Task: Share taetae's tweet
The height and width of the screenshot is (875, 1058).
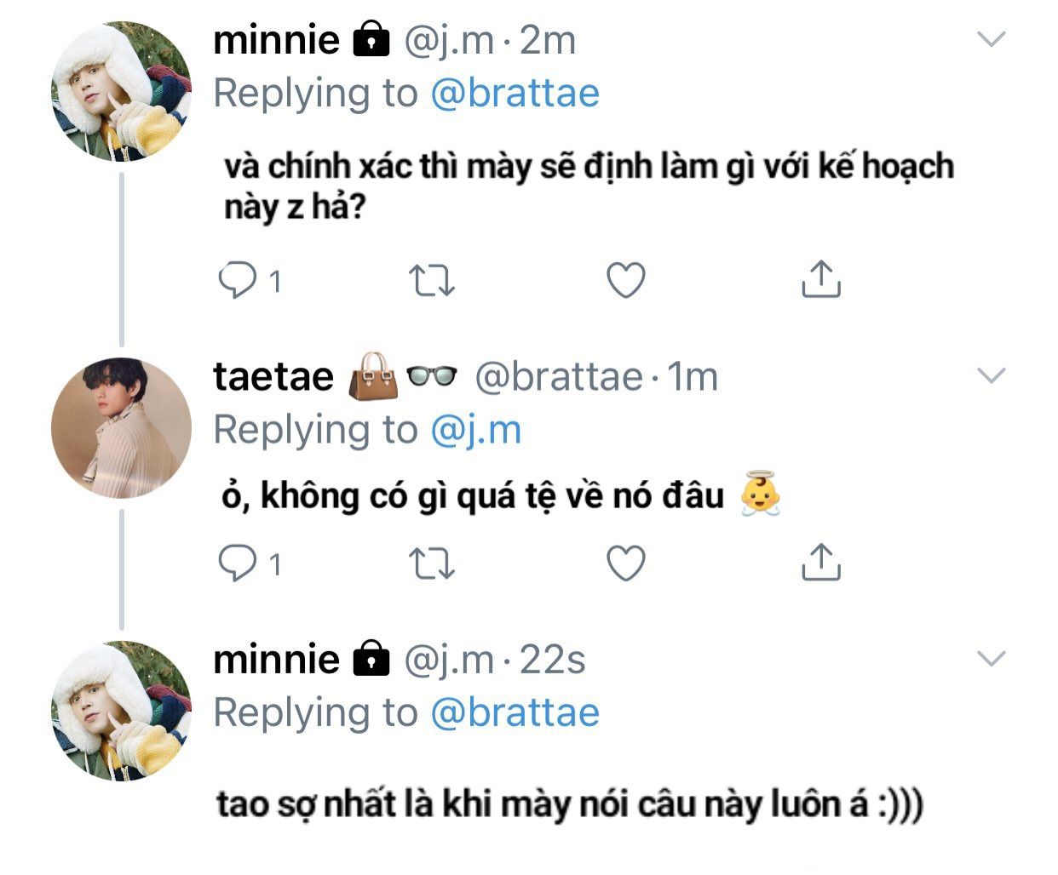Action: click(x=821, y=562)
